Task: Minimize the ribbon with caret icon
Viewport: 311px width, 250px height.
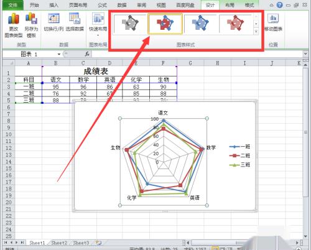Action: [x=271, y=5]
